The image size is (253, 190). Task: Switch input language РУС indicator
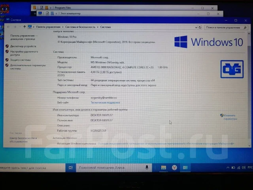click(x=250, y=167)
